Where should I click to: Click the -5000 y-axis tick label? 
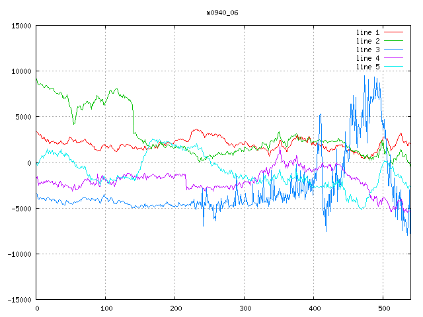pos(21,208)
